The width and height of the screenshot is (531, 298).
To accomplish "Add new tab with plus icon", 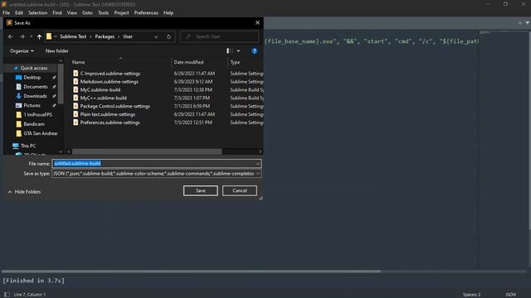I will (x=520, y=22).
